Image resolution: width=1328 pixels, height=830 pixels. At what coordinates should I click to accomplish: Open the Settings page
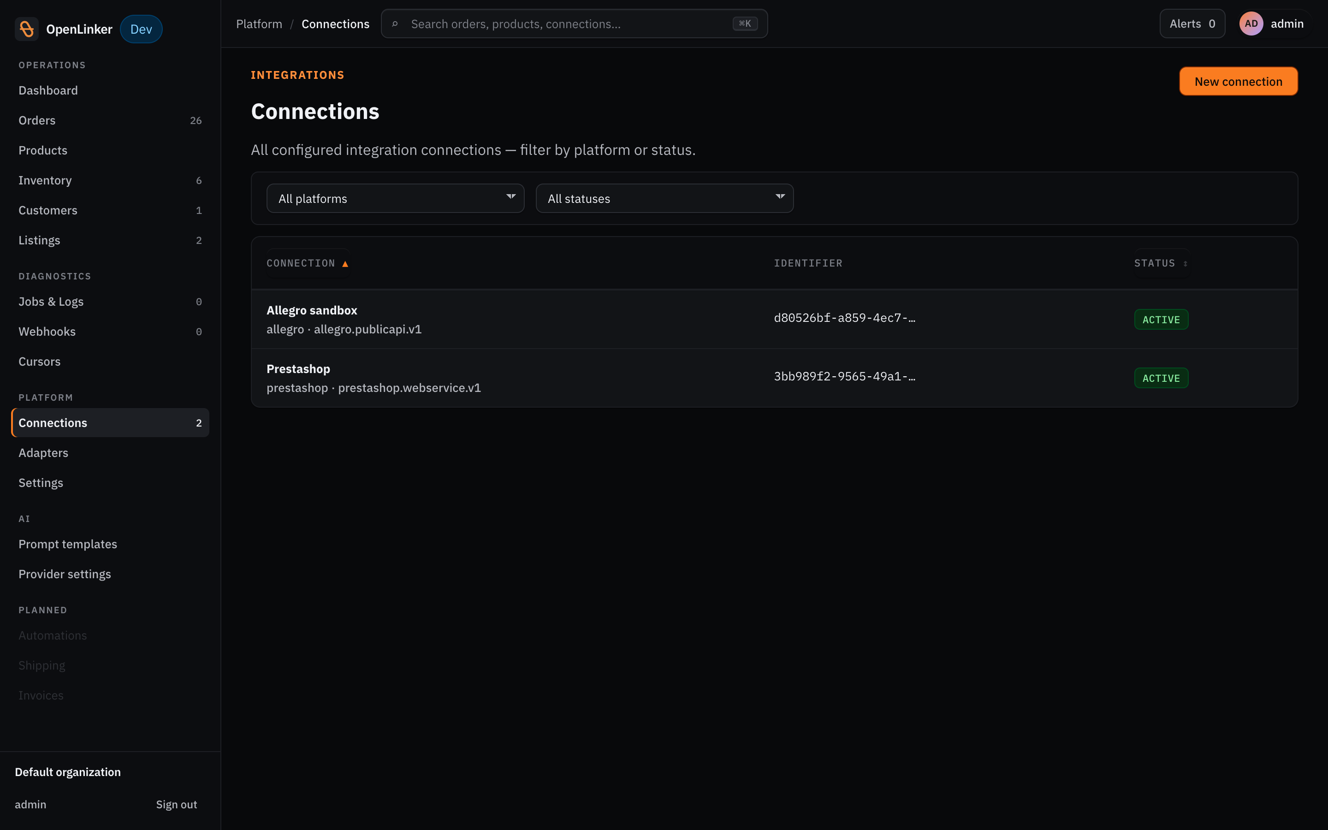(110, 482)
